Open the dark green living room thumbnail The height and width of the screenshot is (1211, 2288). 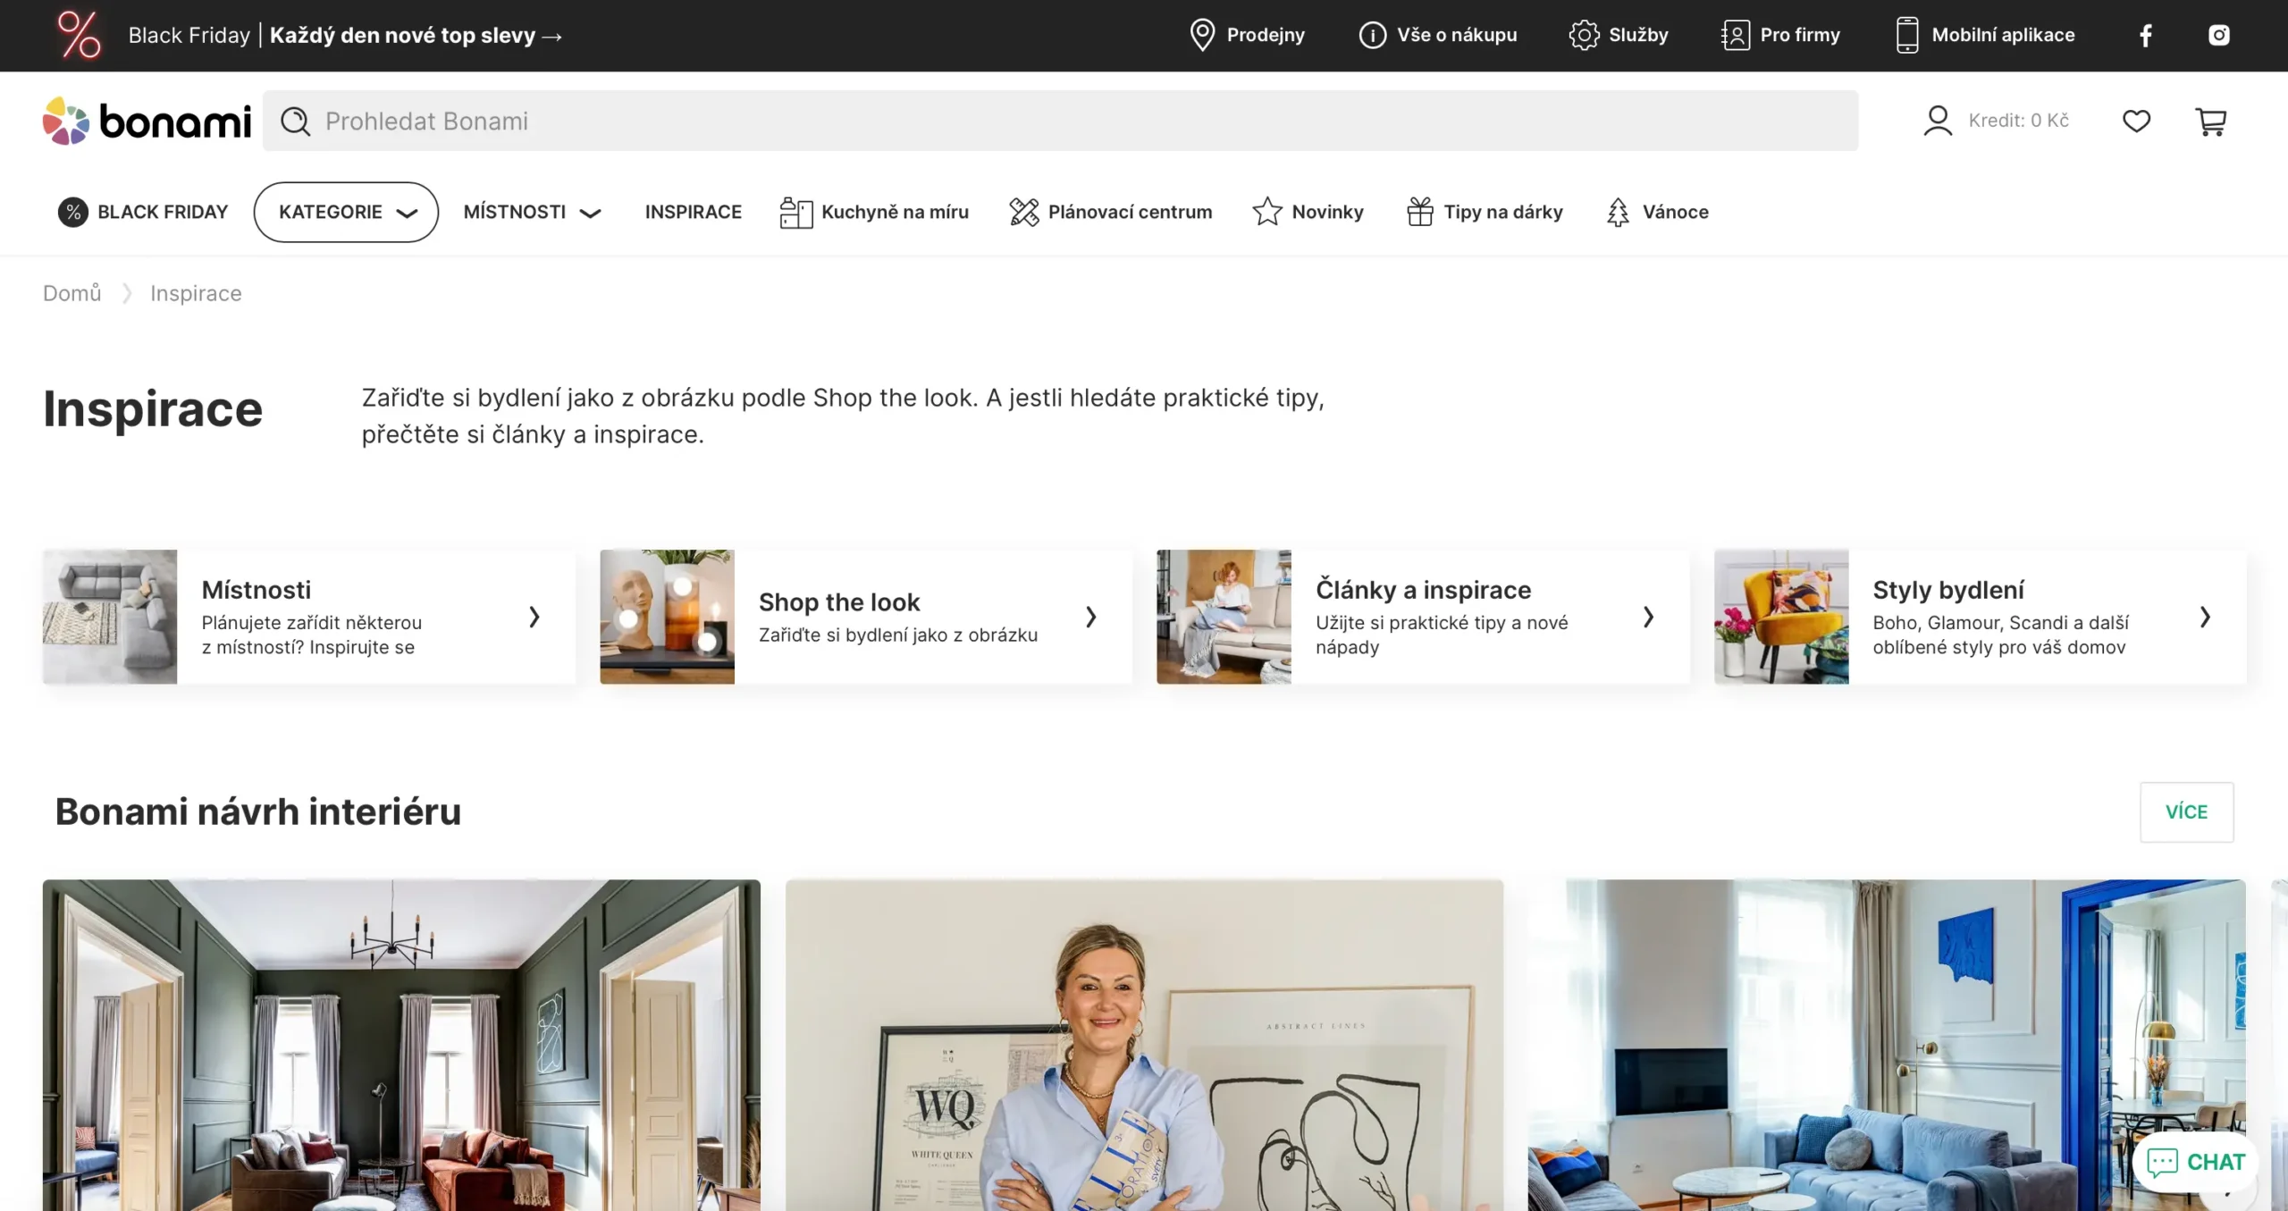pyautogui.click(x=401, y=1044)
